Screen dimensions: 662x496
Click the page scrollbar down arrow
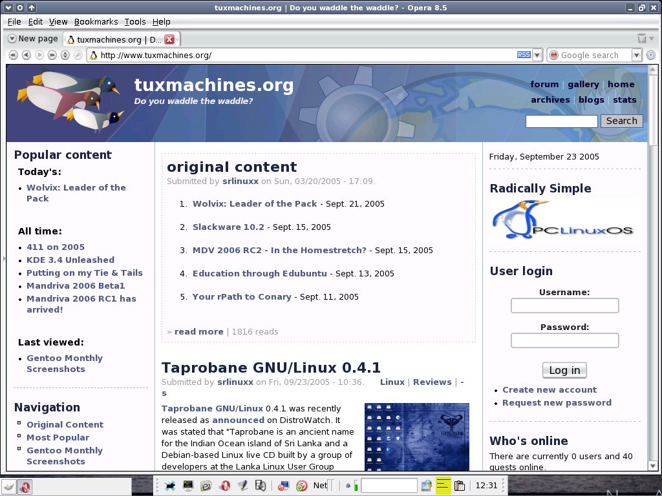pos(653,466)
